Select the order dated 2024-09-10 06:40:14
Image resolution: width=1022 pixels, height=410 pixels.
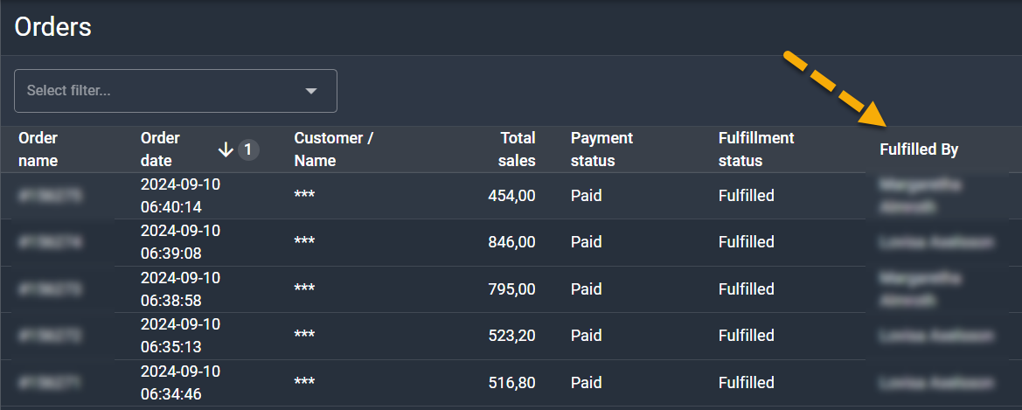(x=180, y=196)
